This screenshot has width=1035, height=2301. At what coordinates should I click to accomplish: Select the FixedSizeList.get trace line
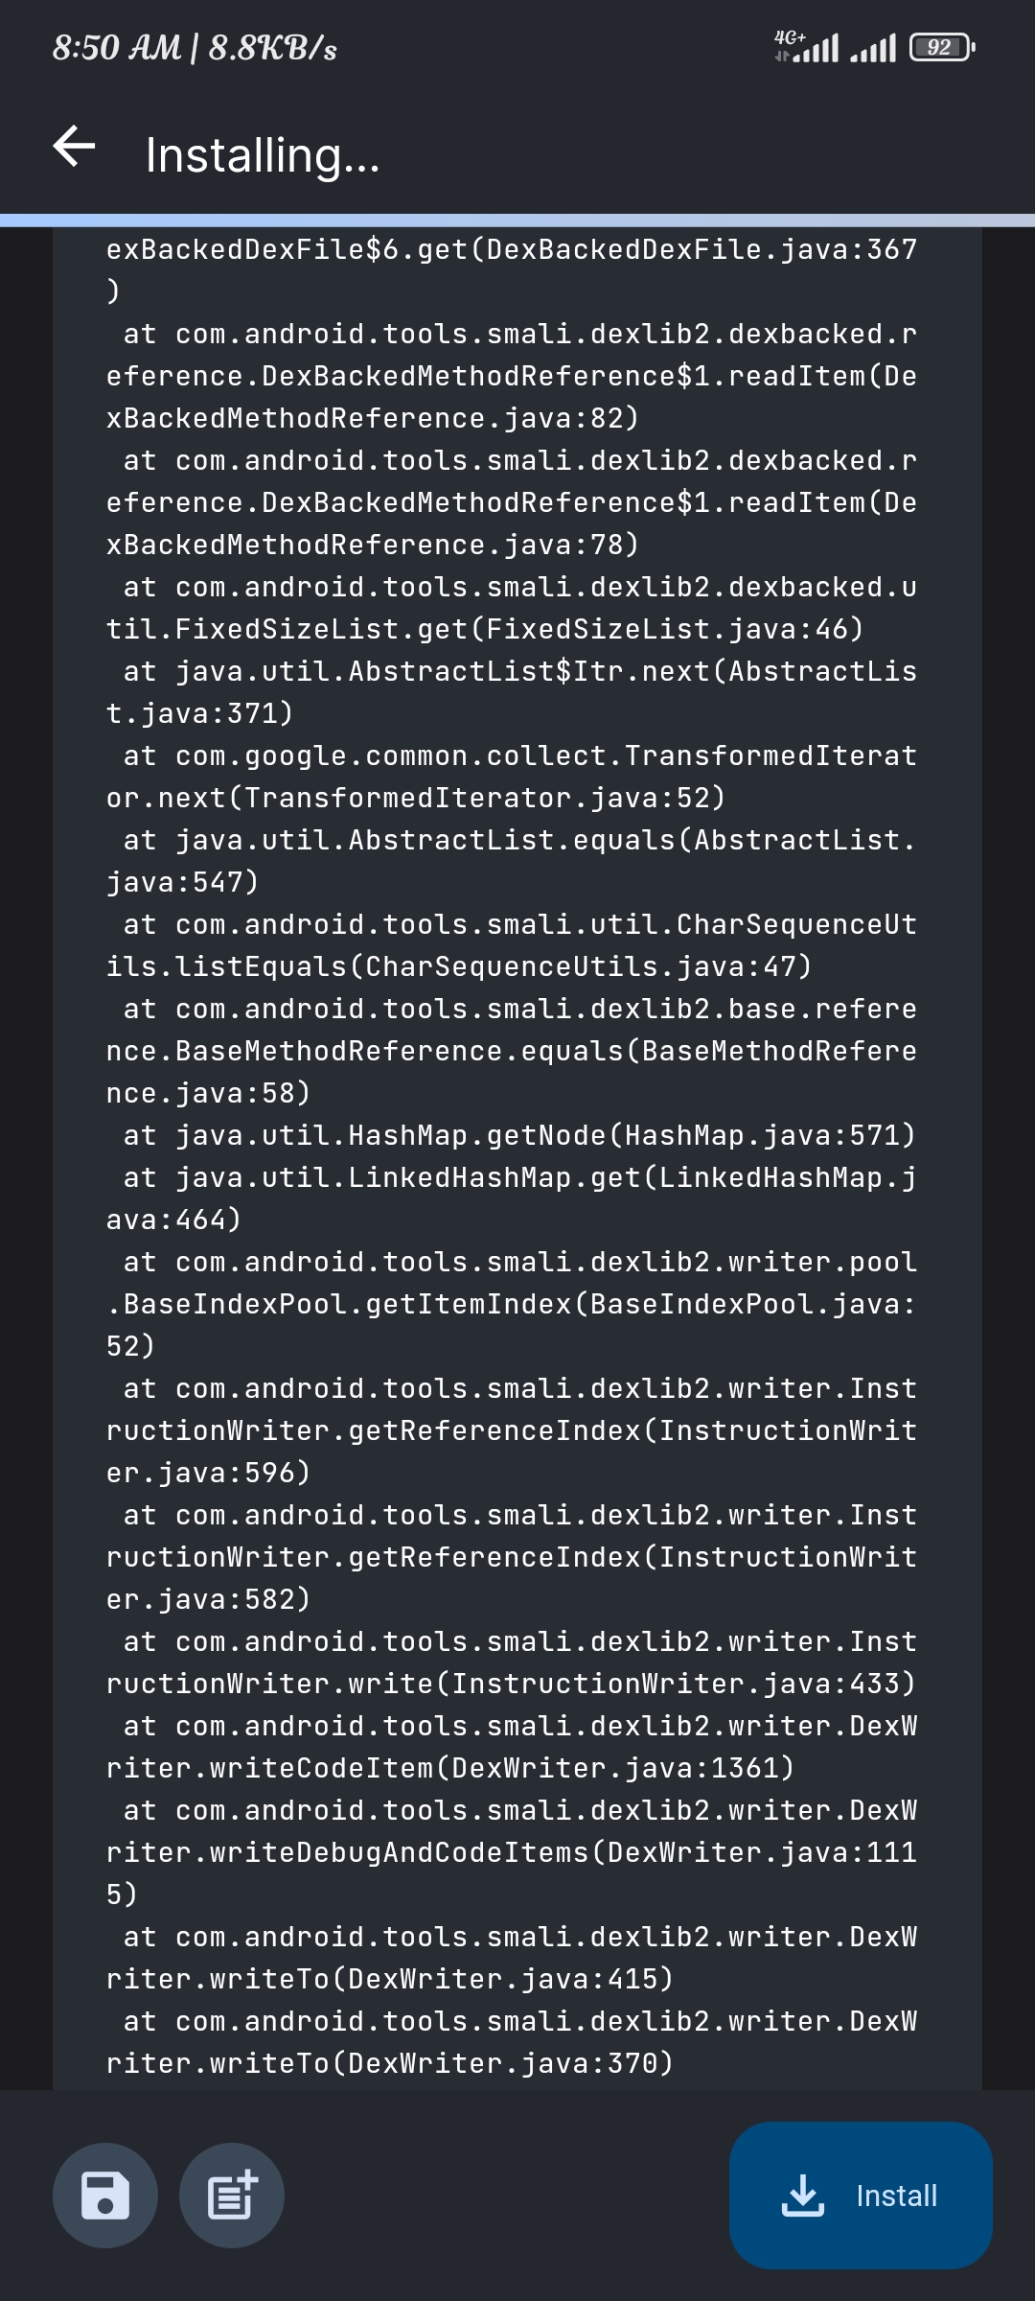484,630
